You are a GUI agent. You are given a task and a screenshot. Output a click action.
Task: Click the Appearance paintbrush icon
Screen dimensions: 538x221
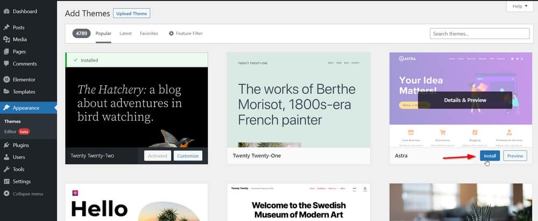pyautogui.click(x=6, y=108)
